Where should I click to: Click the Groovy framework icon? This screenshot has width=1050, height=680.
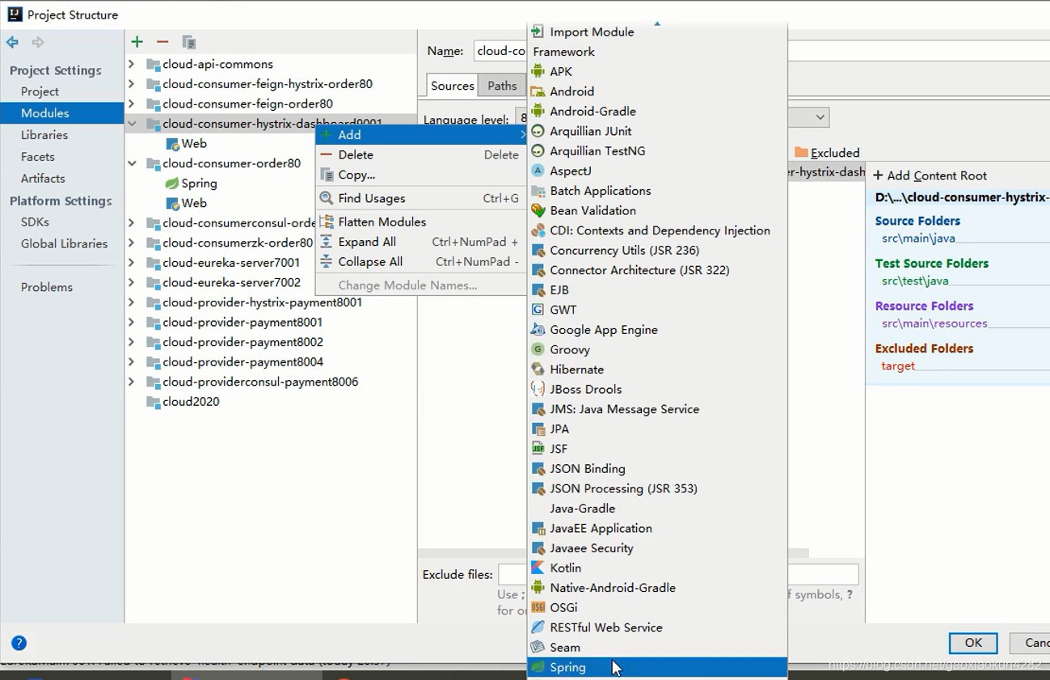[x=538, y=349]
